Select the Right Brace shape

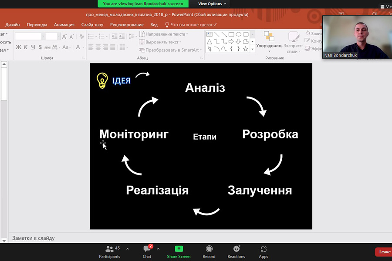click(x=239, y=49)
